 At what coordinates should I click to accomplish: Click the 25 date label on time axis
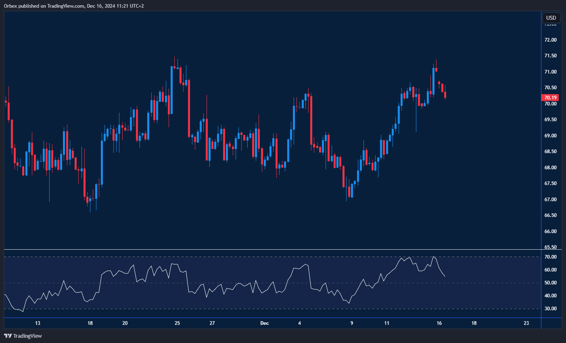tap(178, 323)
